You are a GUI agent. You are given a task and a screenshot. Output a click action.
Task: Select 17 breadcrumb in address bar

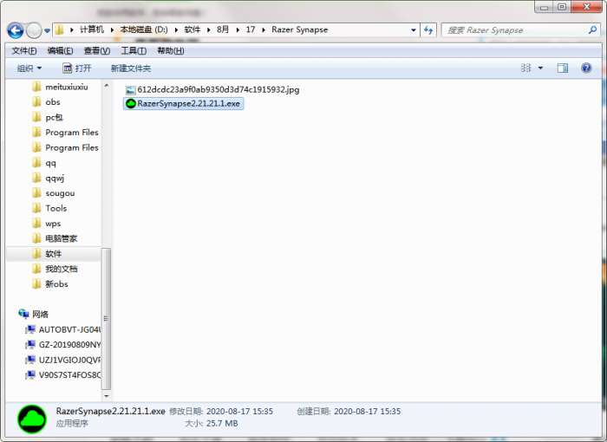coord(251,29)
